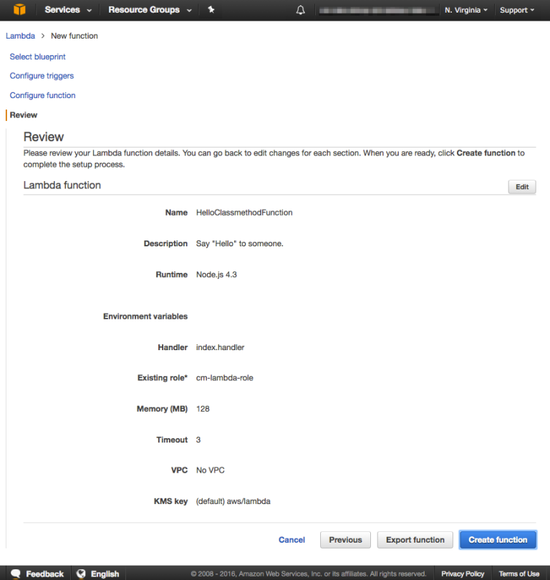The height and width of the screenshot is (580, 550).
Task: Open the notifications bell
Action: click(x=300, y=10)
